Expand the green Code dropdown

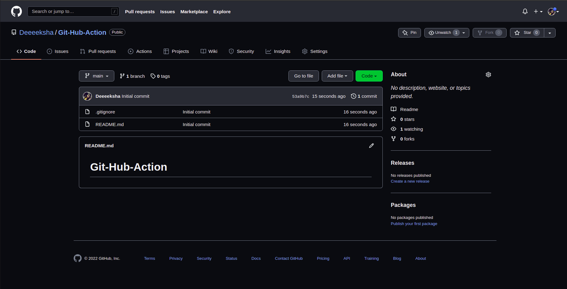click(x=369, y=76)
